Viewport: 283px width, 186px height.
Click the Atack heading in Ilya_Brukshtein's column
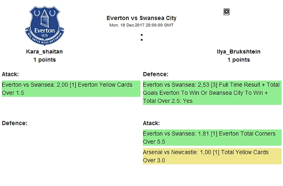click(152, 123)
